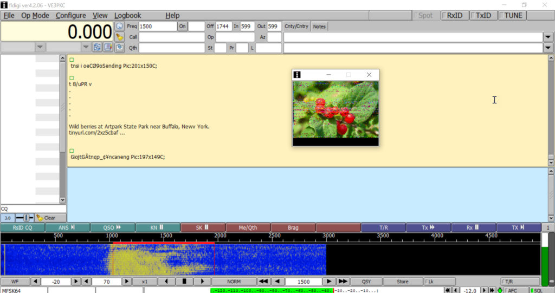The width and height of the screenshot is (555, 293).
Task: Click the QRZ globe lookup icon
Action: tap(119, 26)
